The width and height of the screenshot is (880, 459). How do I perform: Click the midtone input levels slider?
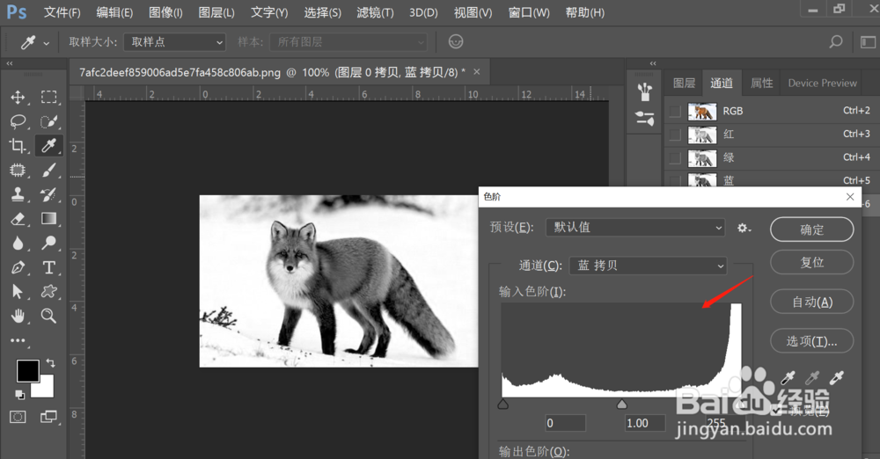622,404
